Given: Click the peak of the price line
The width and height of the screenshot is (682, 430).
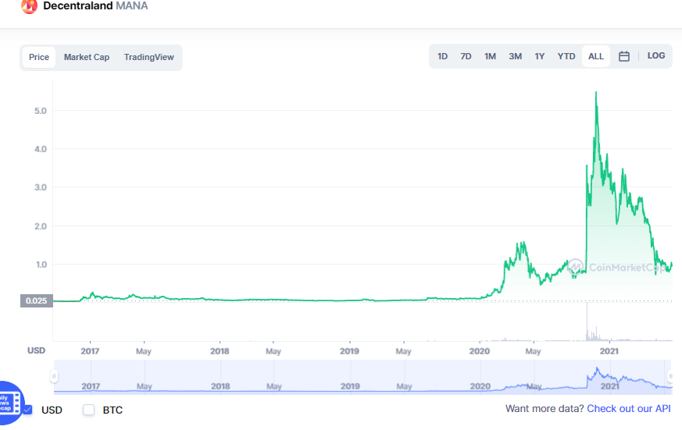Looking at the screenshot, I should tap(596, 92).
